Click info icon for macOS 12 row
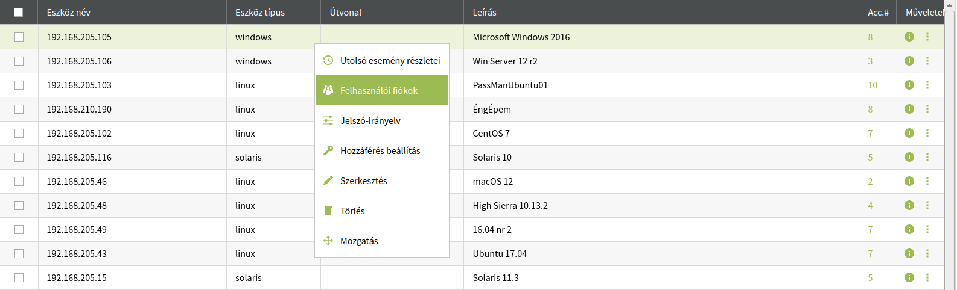Image resolution: width=957 pixels, height=290 pixels. (909, 181)
